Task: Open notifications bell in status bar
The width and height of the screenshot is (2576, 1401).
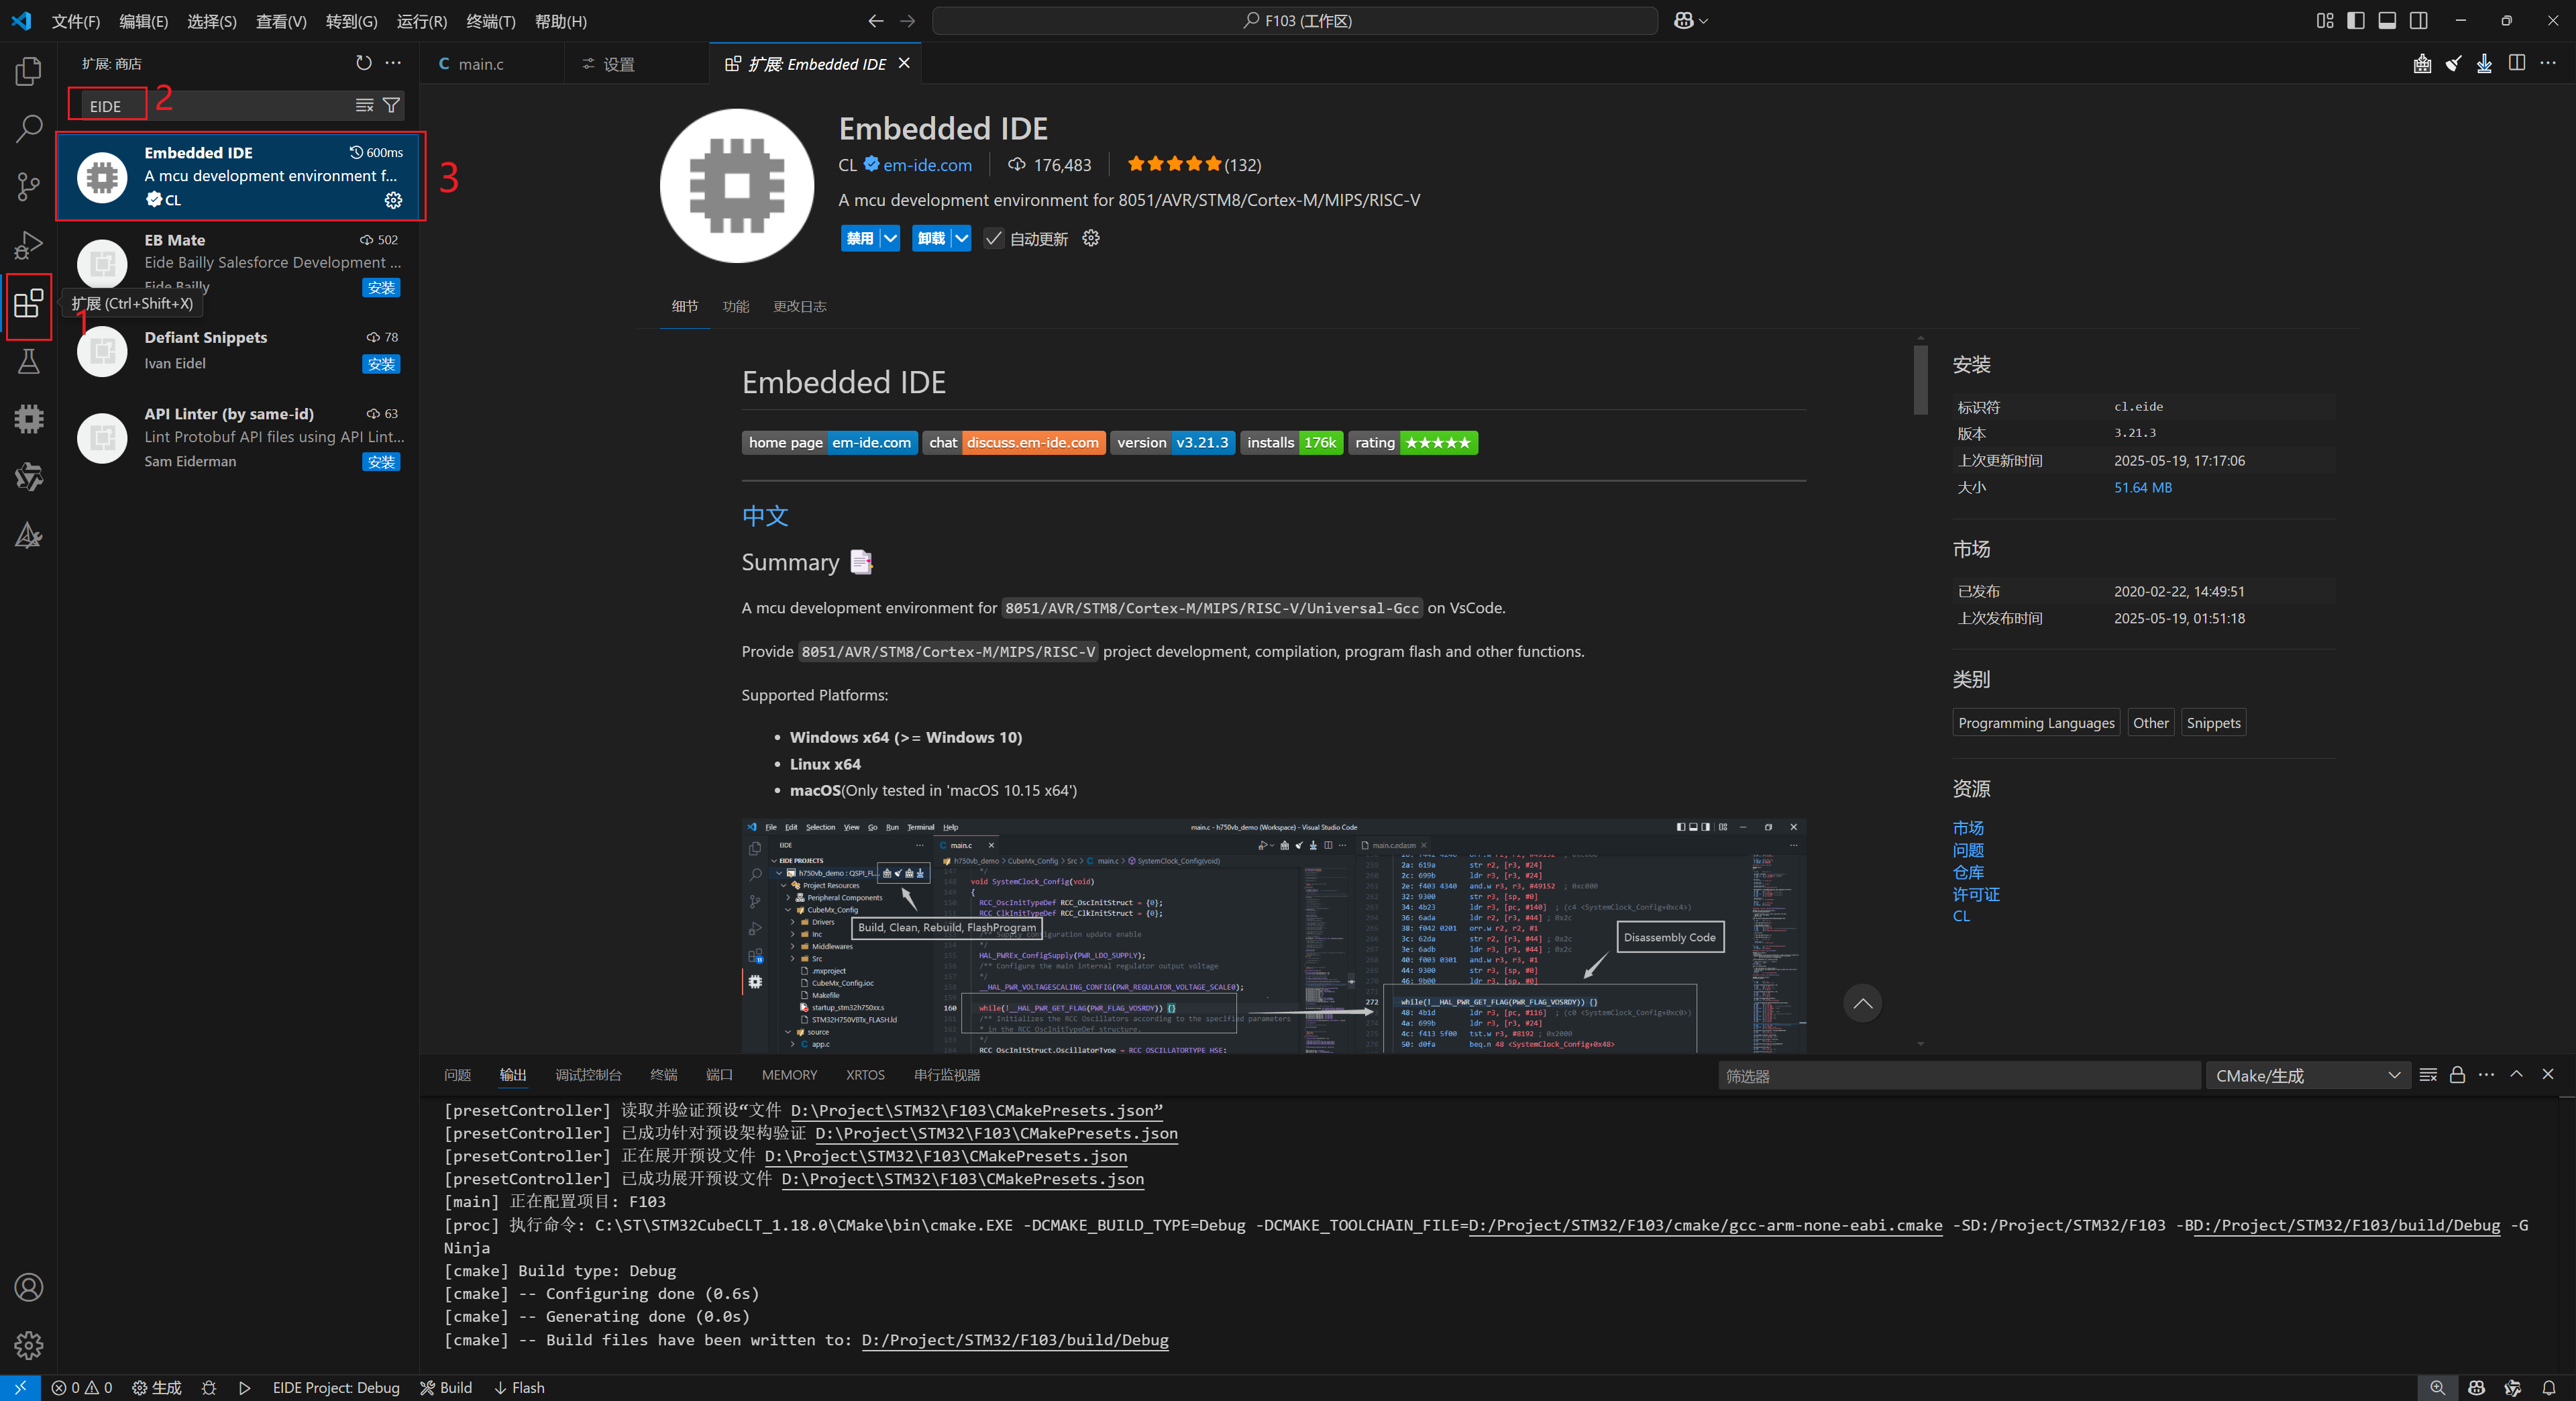Action: (2549, 1388)
